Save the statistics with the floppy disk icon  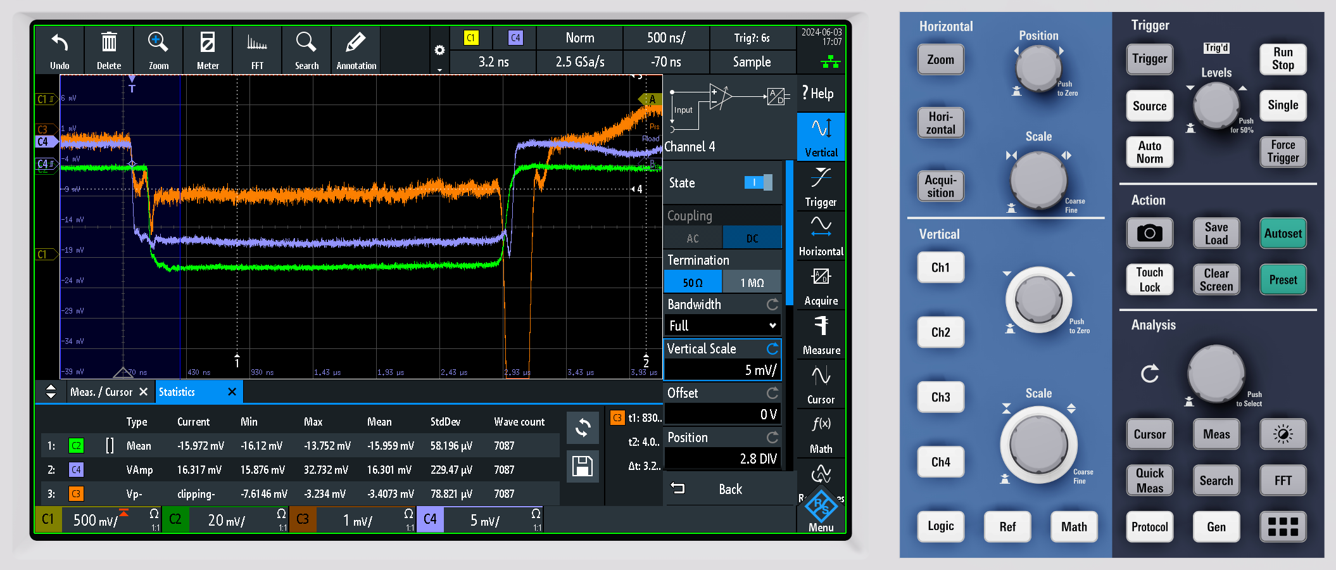point(583,467)
